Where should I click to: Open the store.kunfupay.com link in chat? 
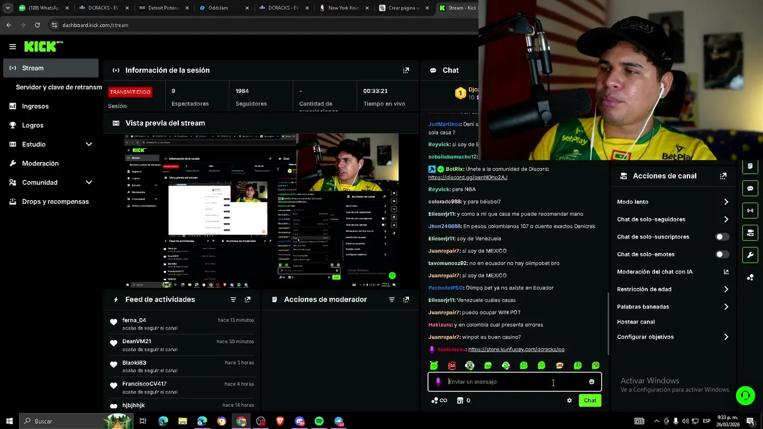[x=516, y=350]
